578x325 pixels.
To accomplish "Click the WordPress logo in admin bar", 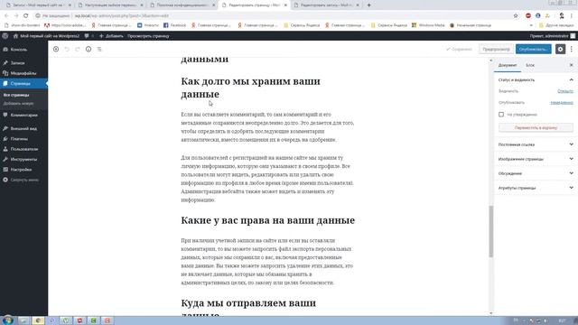I will click(5, 36).
